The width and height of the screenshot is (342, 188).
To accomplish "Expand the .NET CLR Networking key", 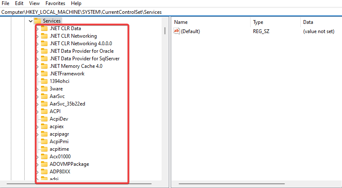I will 37,36.
